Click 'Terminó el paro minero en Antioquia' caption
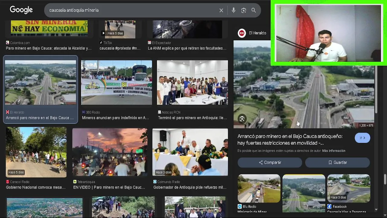The height and width of the screenshot is (218, 387). 192,118
